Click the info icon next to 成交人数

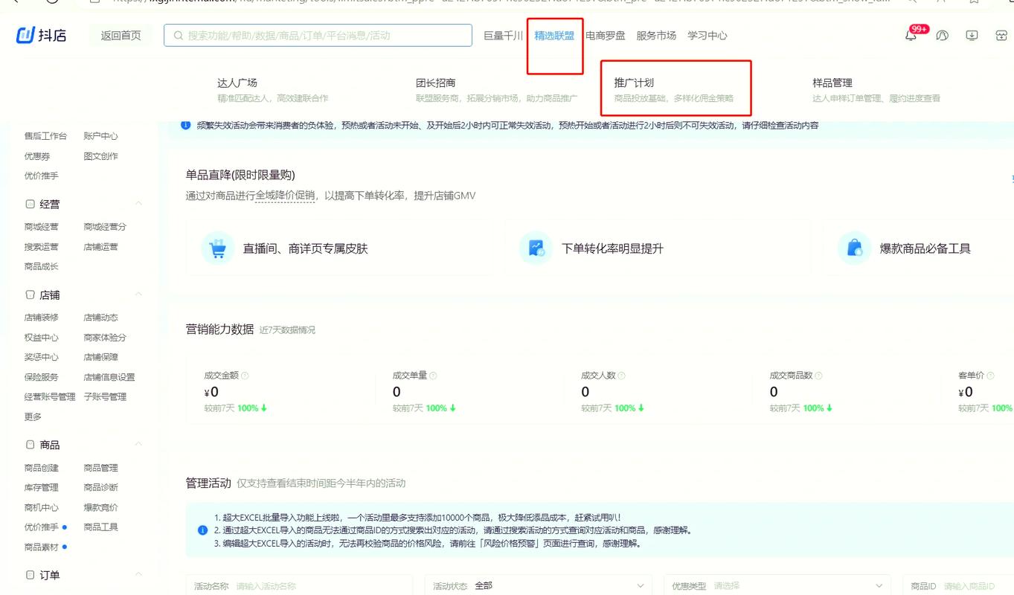[621, 376]
